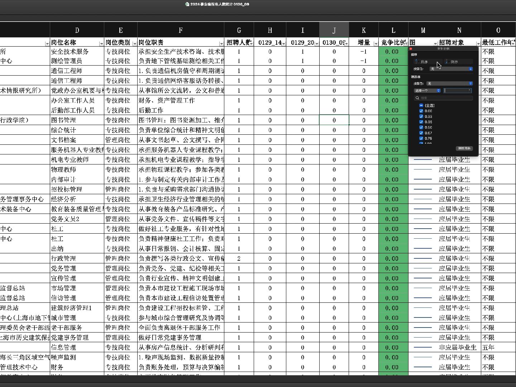Image resolution: width=516 pixels, height=387 pixels.
Task: Click the 党务文员2 cell
Action: coord(77,219)
